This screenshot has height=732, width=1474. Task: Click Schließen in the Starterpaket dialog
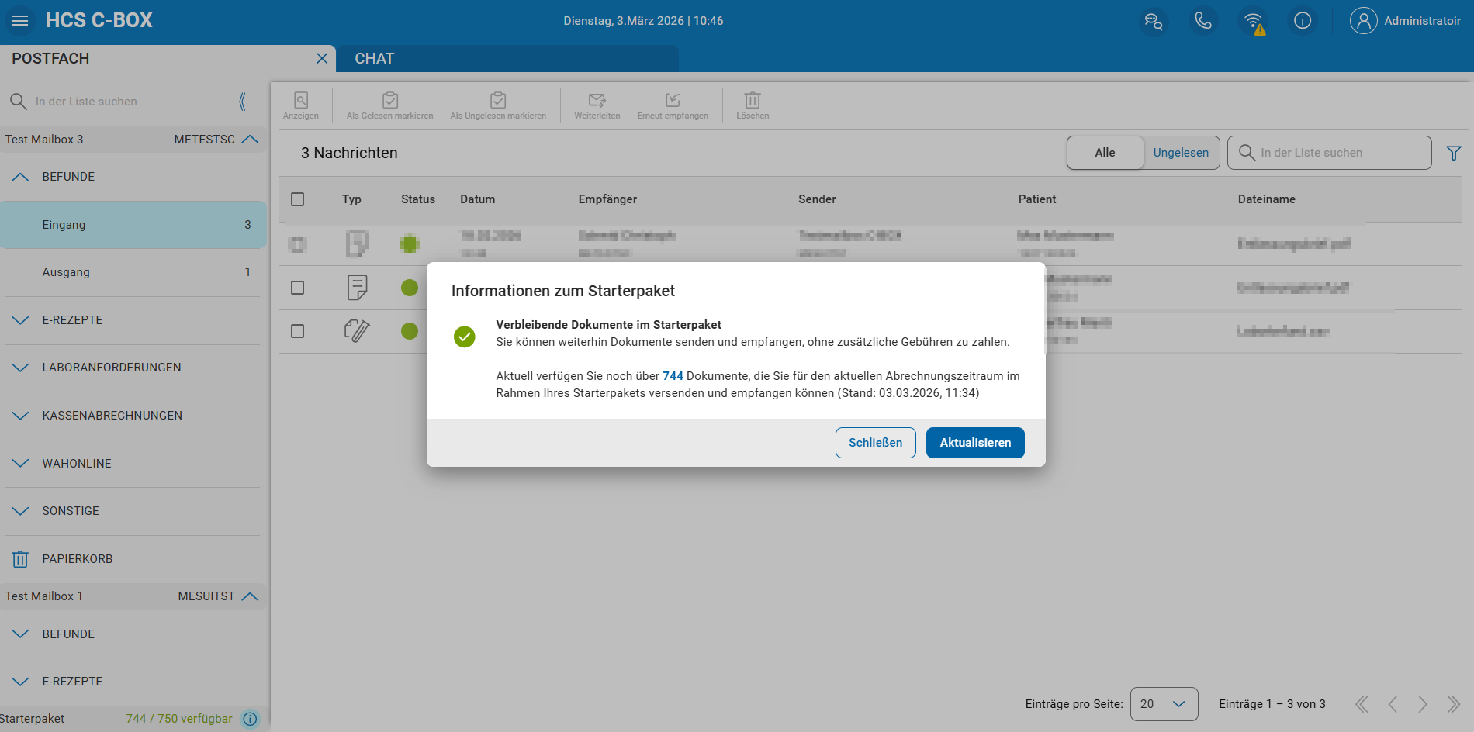pyautogui.click(x=875, y=443)
